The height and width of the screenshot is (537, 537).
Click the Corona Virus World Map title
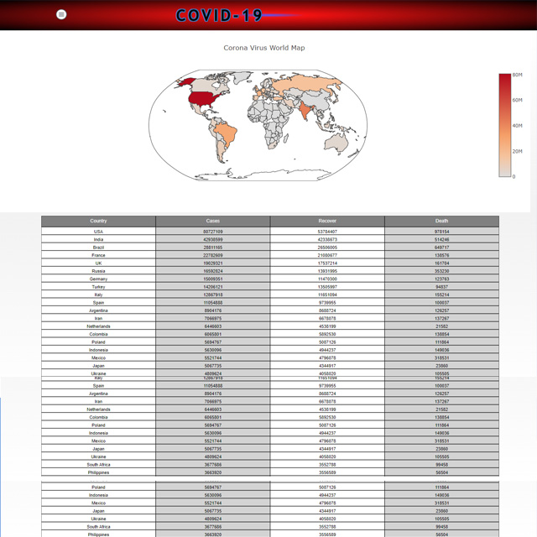coord(264,48)
